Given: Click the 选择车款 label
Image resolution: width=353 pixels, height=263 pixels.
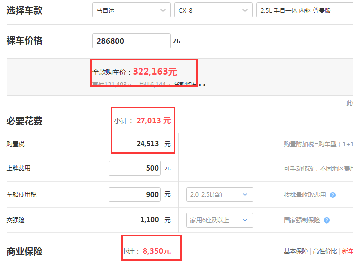Looking at the screenshot, I should 24,10.
